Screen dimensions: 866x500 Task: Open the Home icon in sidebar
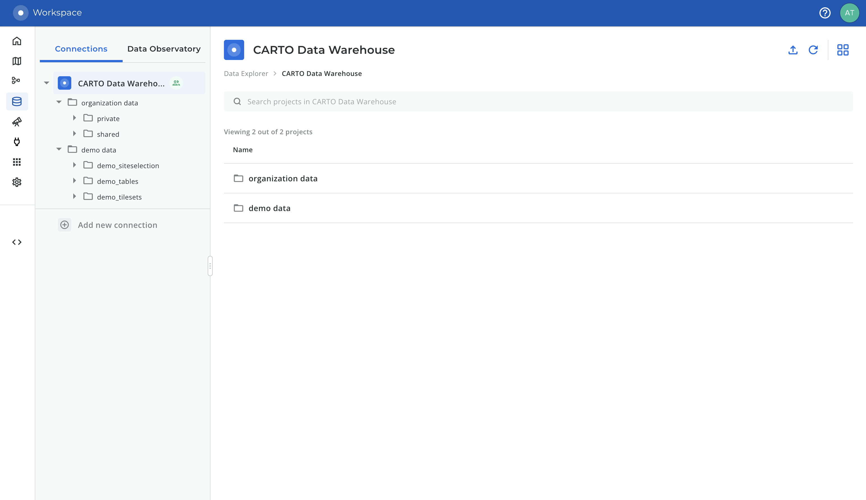coord(17,41)
